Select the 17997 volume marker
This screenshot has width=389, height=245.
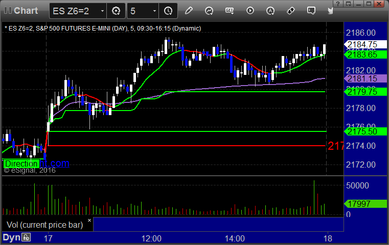365,204
